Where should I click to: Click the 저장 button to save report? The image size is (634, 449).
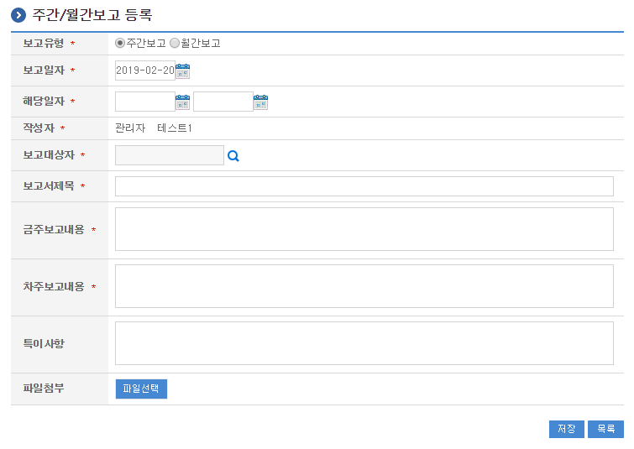[566, 429]
